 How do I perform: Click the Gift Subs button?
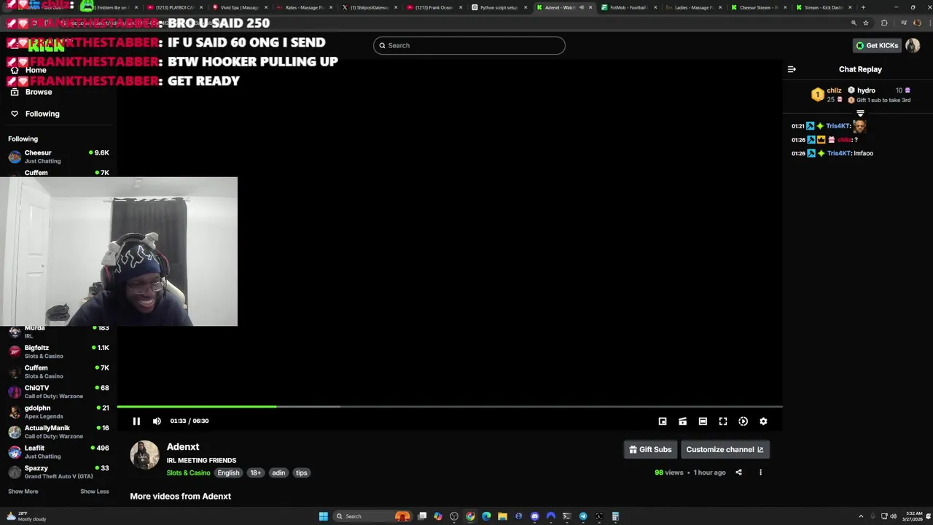[650, 449]
